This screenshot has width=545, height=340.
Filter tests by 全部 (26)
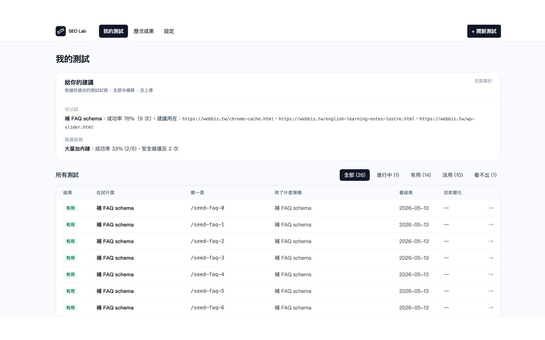coord(355,175)
